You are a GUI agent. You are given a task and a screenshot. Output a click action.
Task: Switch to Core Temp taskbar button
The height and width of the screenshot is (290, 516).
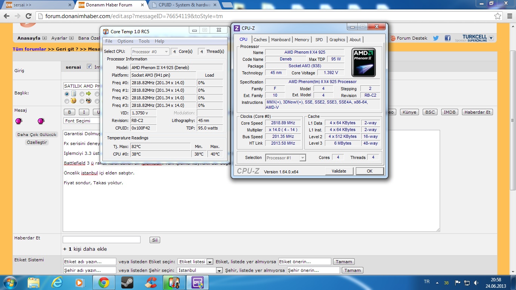(x=174, y=282)
